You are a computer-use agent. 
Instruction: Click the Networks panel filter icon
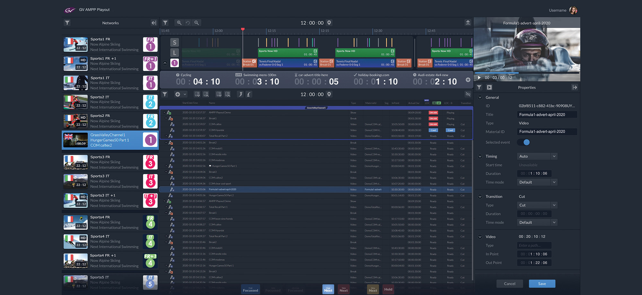tap(67, 23)
